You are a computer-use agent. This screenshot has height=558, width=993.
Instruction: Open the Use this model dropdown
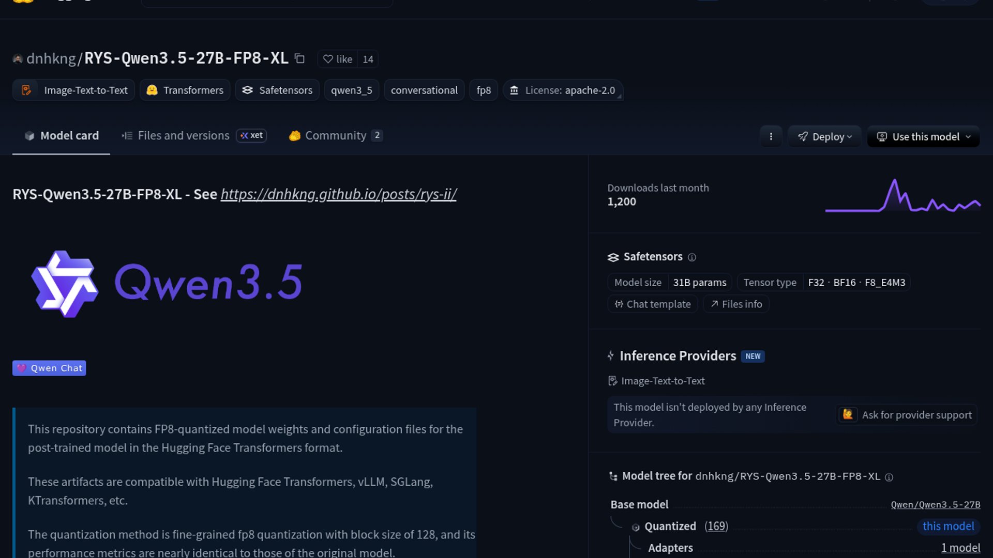coord(923,136)
